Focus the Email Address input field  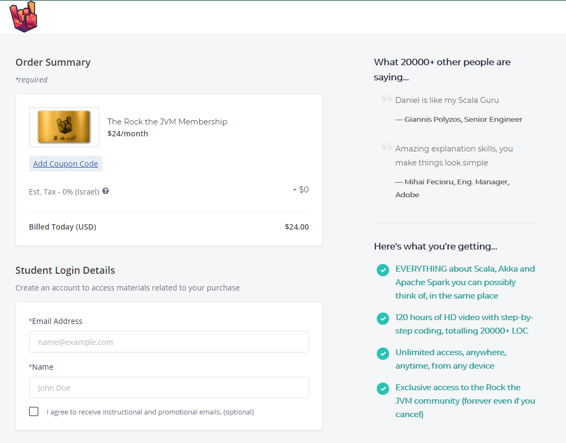click(x=169, y=342)
